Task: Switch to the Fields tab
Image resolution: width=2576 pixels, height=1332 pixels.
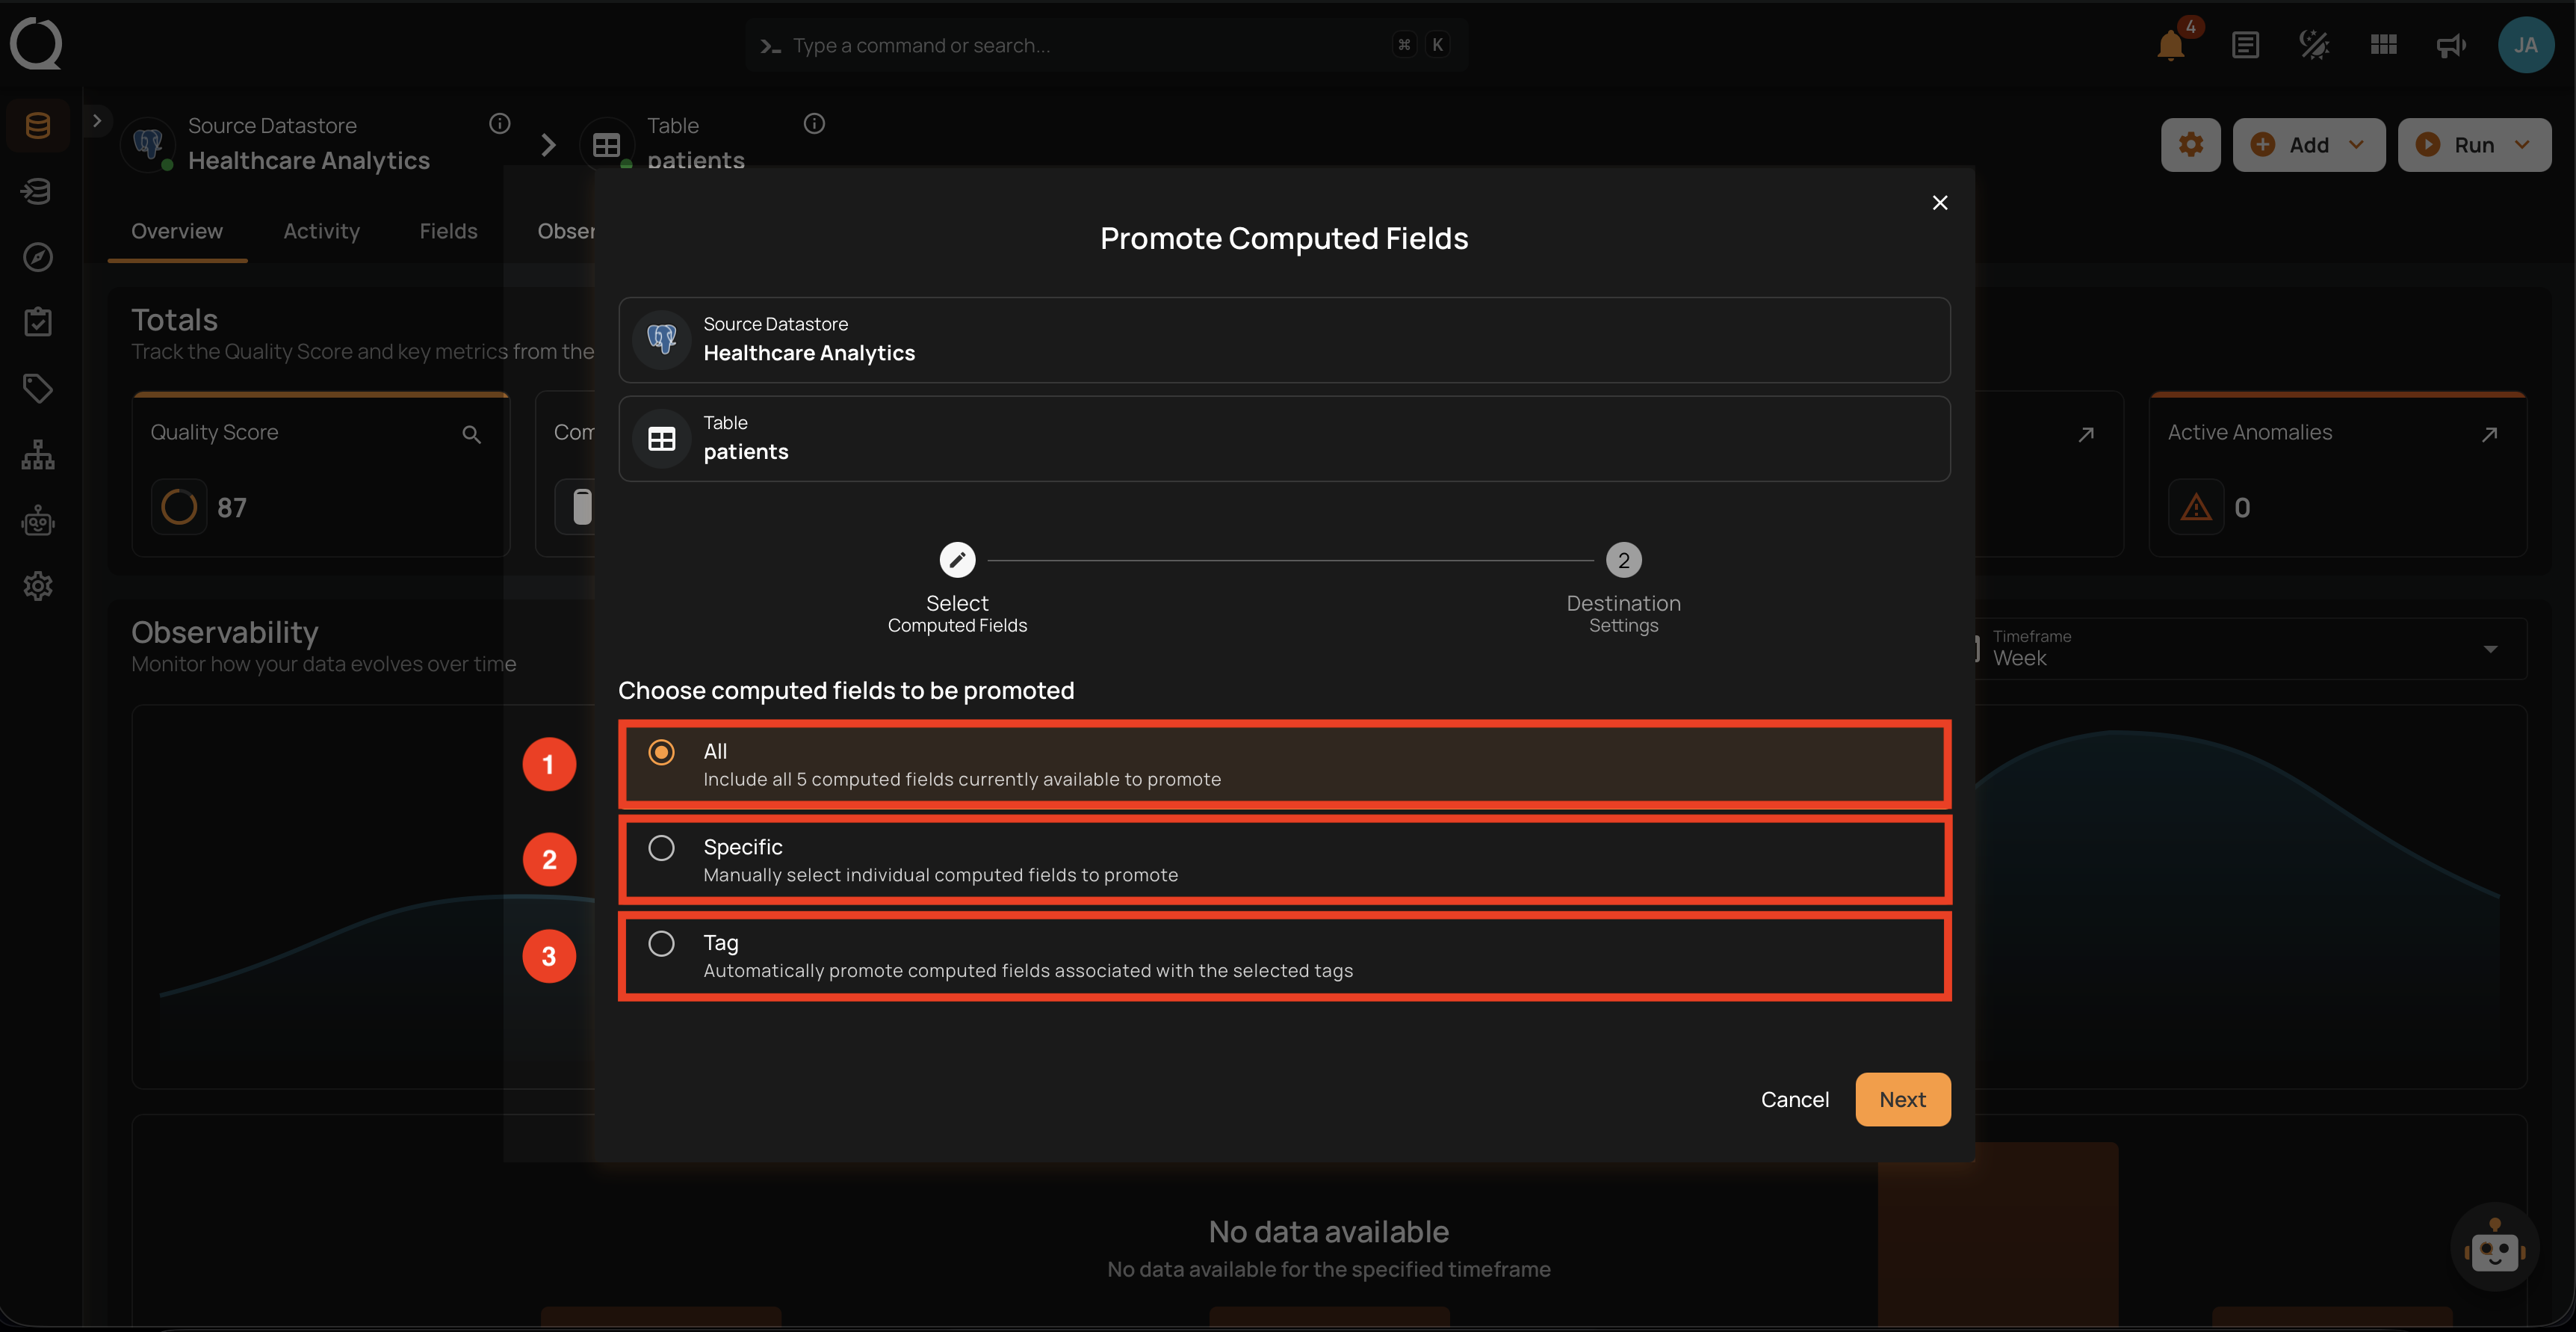Action: [x=448, y=231]
